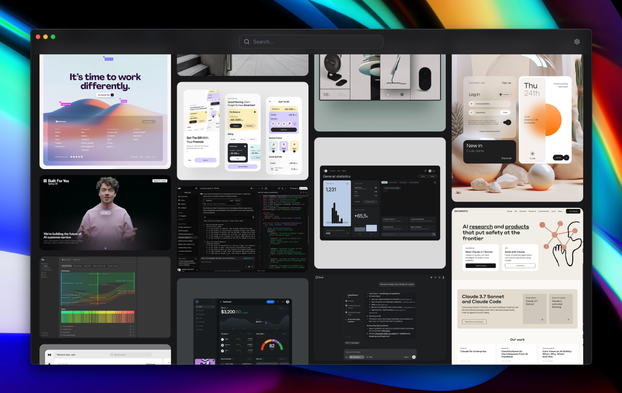The height and width of the screenshot is (393, 622).
Task: Select the colorful Sankey flow chart thumbnail
Action: [105, 297]
